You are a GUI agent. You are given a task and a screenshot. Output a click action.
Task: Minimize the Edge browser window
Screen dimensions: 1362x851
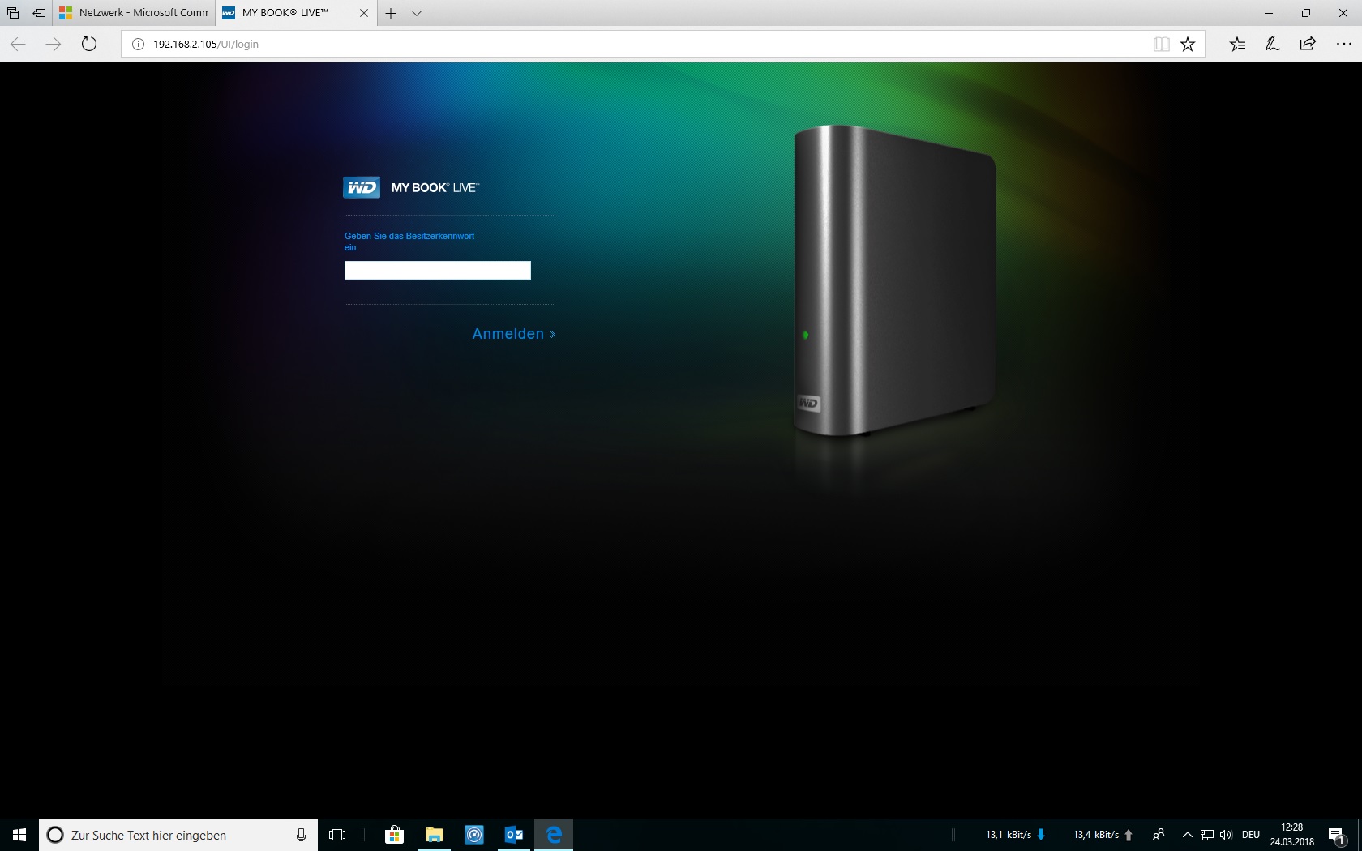[x=1269, y=13]
